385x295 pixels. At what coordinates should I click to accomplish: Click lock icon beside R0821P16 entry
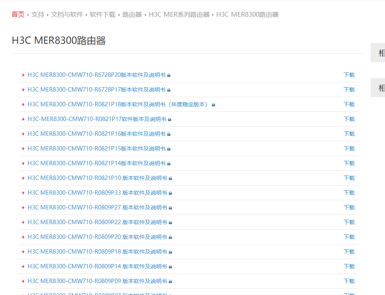point(169,134)
